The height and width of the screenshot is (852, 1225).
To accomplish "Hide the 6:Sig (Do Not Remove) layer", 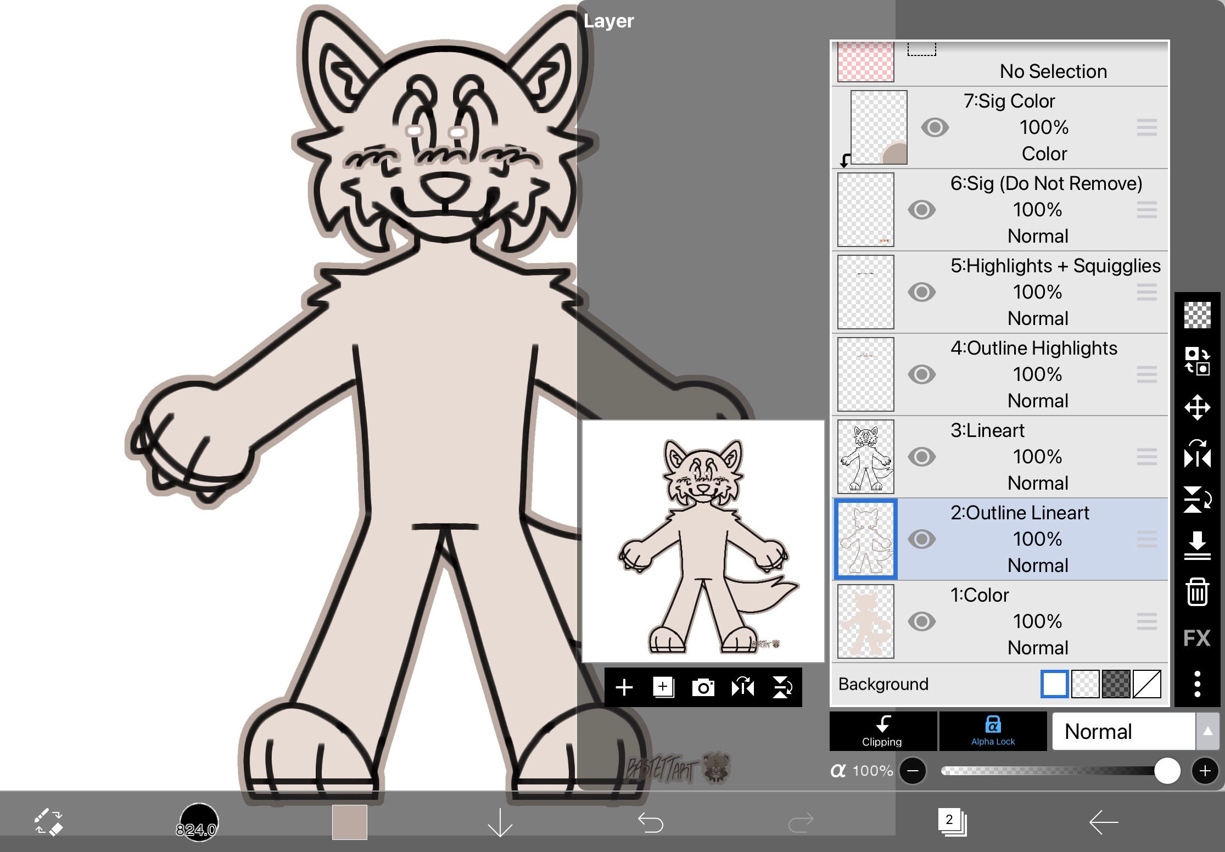I will click(922, 210).
